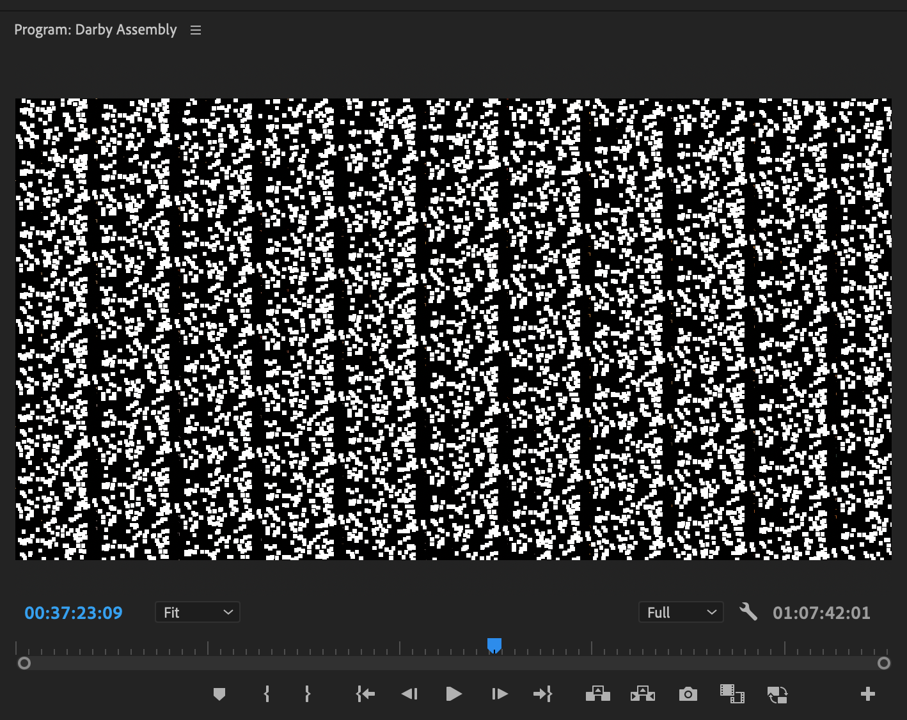The height and width of the screenshot is (720, 907).
Task: Toggle playback with the Play button
Action: tap(454, 694)
